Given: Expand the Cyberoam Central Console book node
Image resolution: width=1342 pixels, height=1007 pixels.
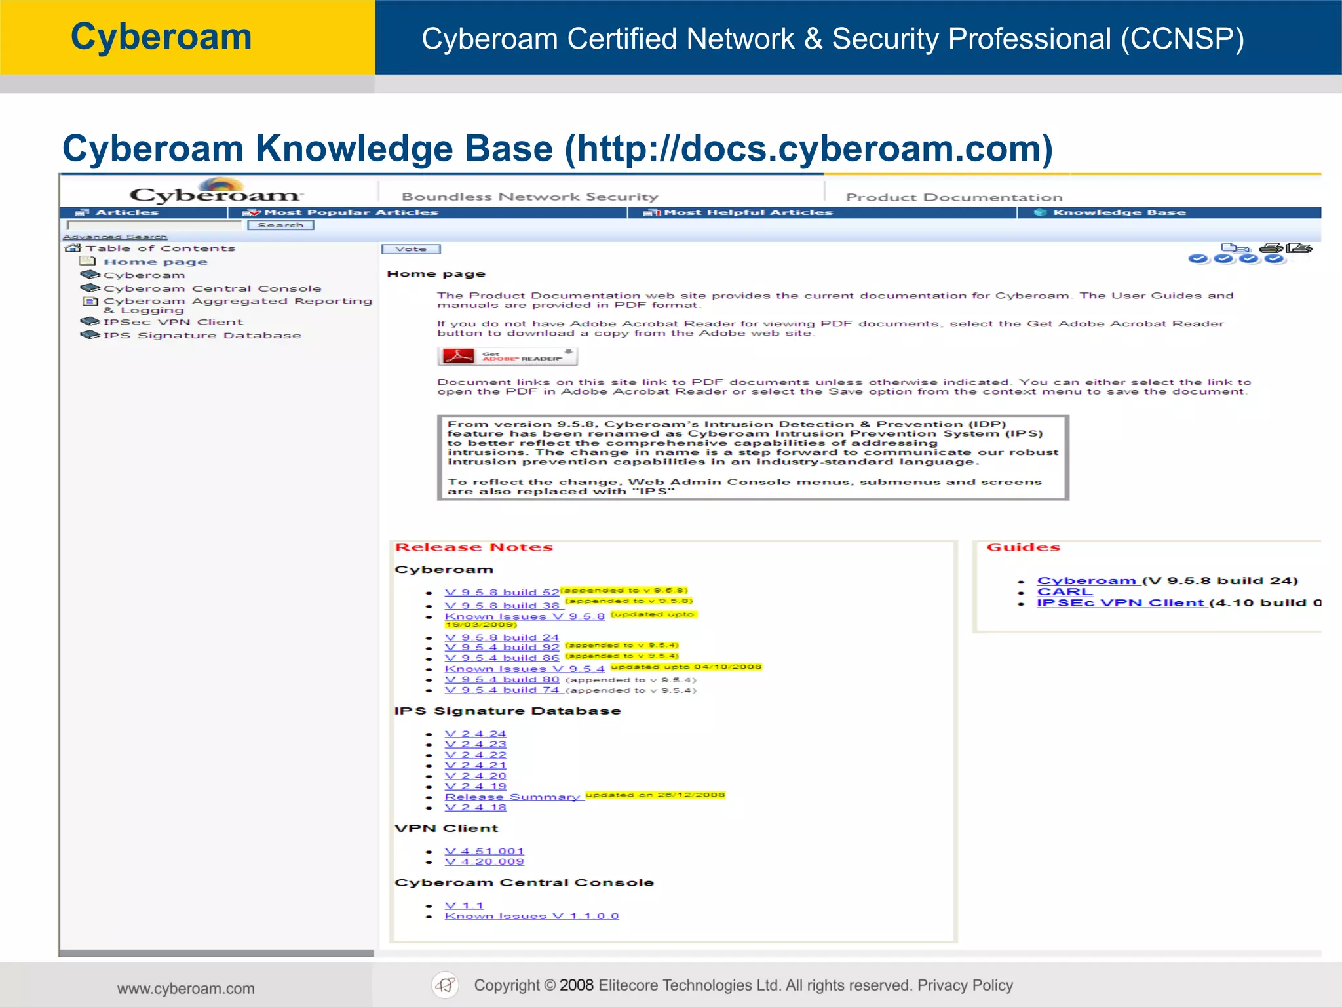Looking at the screenshot, I should 90,288.
